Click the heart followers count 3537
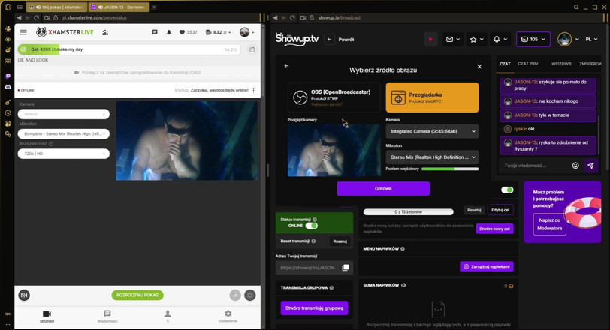Image resolution: width=610 pixels, height=330 pixels. click(188, 32)
